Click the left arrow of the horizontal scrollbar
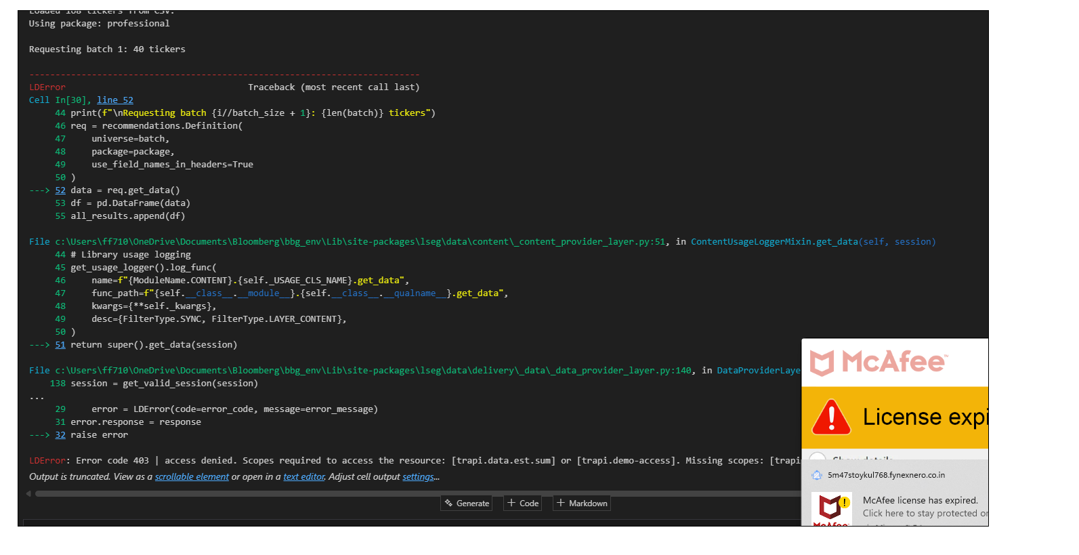The image size is (1079, 555). coord(28,494)
